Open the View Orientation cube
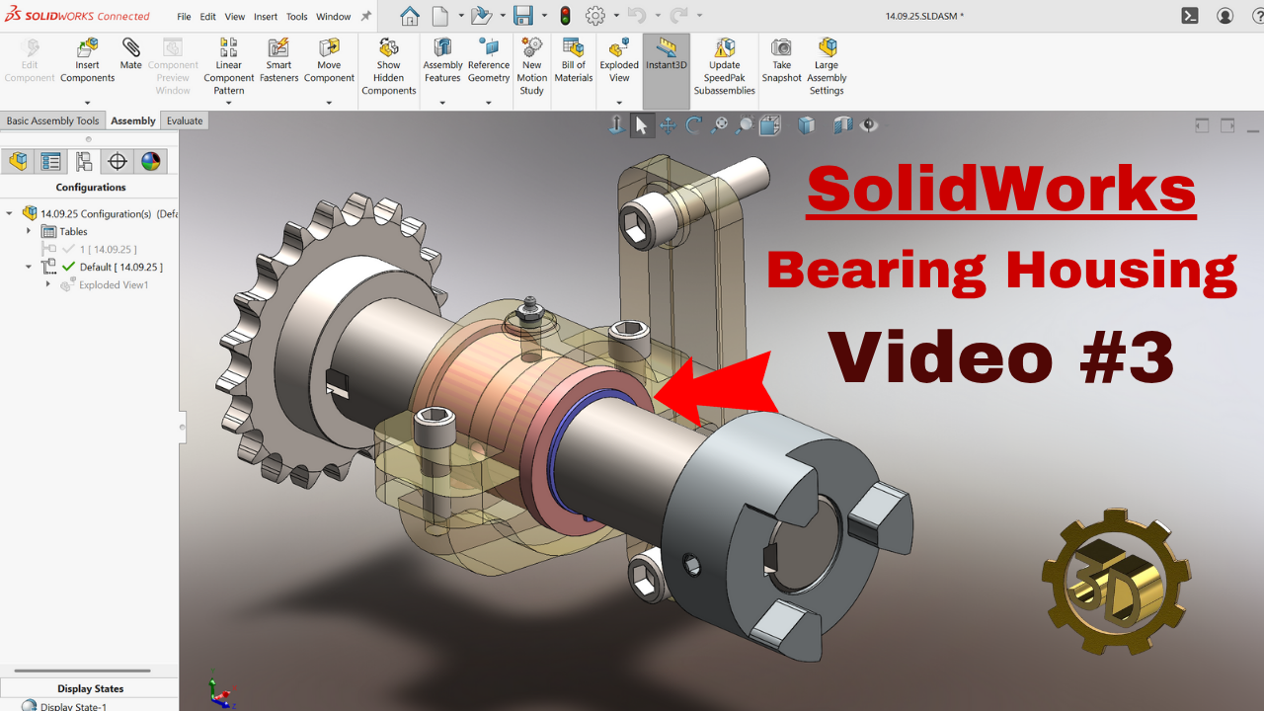 pos(770,125)
